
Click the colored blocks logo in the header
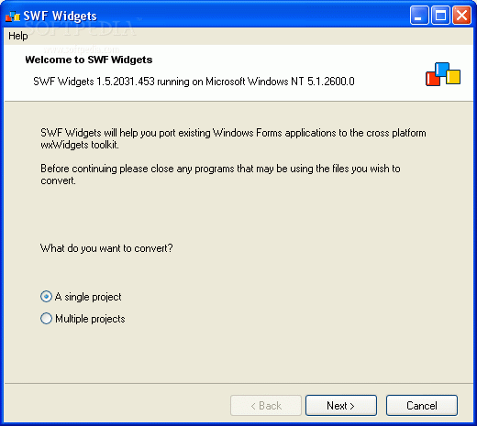tap(443, 74)
